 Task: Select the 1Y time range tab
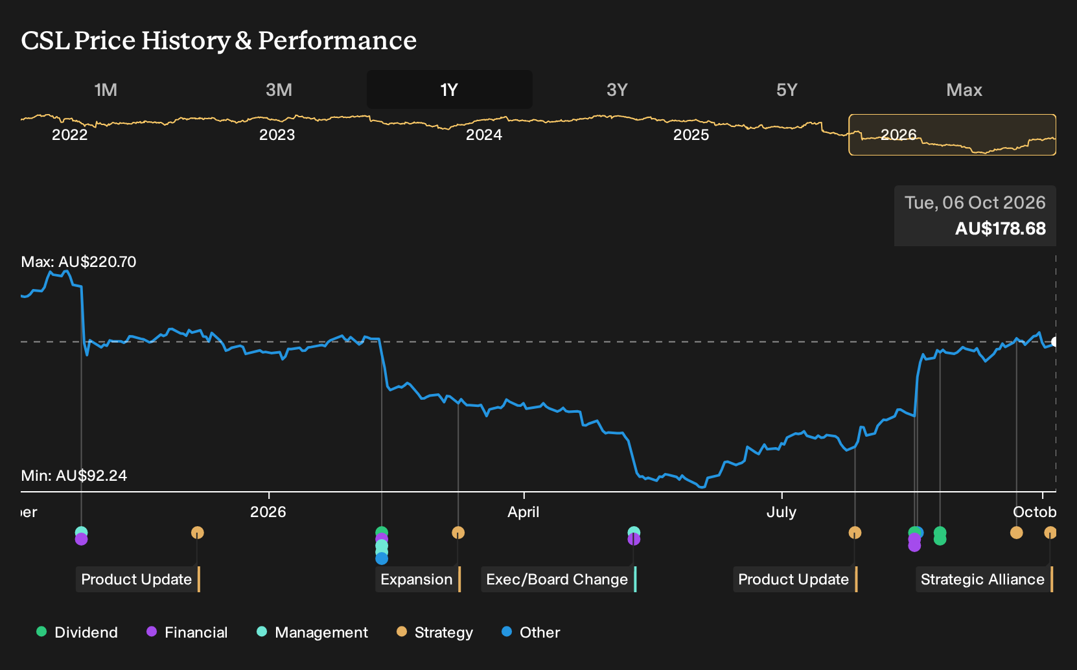click(x=450, y=89)
